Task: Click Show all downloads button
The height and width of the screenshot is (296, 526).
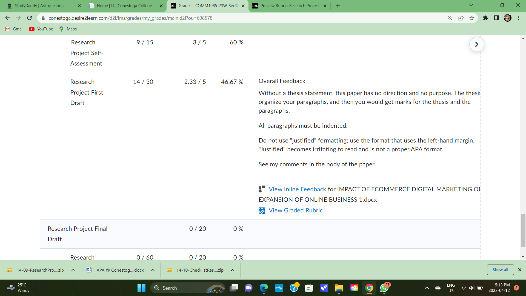Action: click(500, 270)
